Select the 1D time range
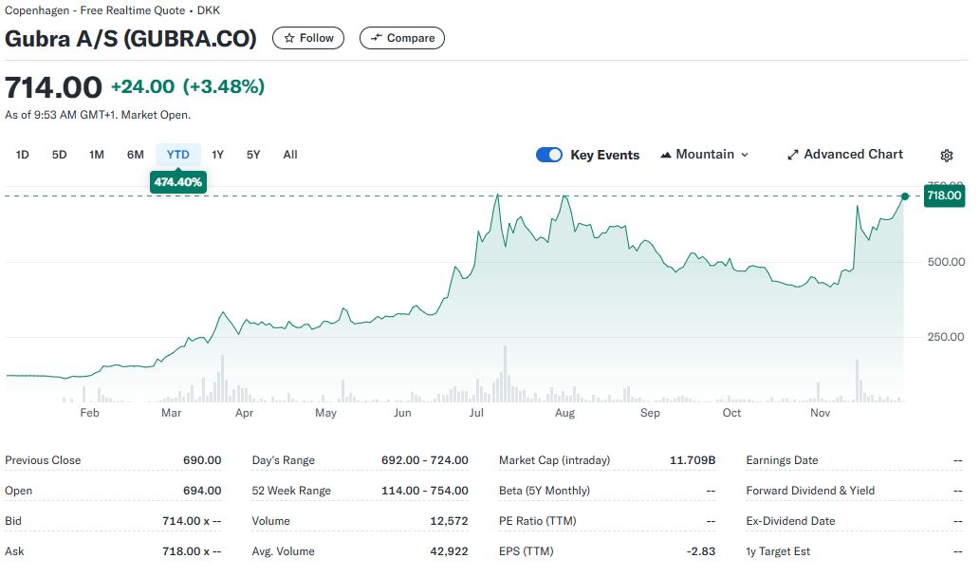This screenshot has height=577, width=980. click(x=23, y=155)
